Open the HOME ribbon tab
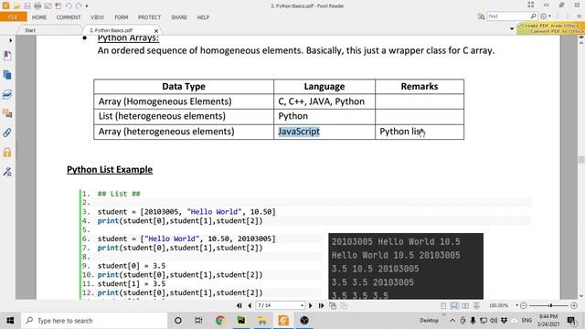585x329 pixels. click(x=39, y=17)
